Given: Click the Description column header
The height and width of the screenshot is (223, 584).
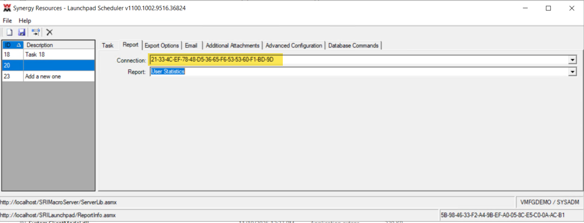Looking at the screenshot, I should click(59, 45).
